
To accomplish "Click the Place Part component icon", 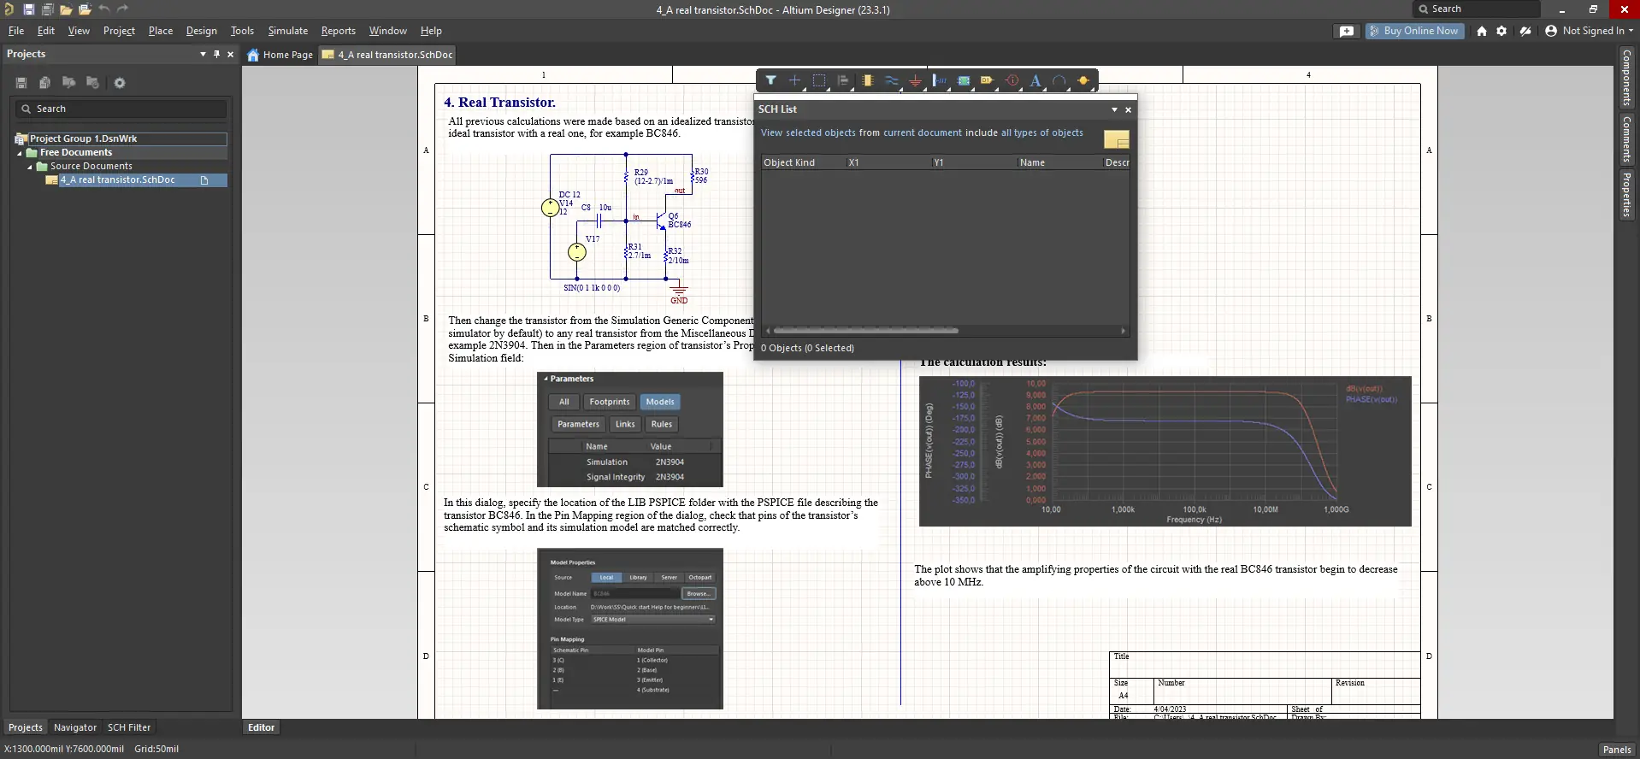I will [867, 80].
